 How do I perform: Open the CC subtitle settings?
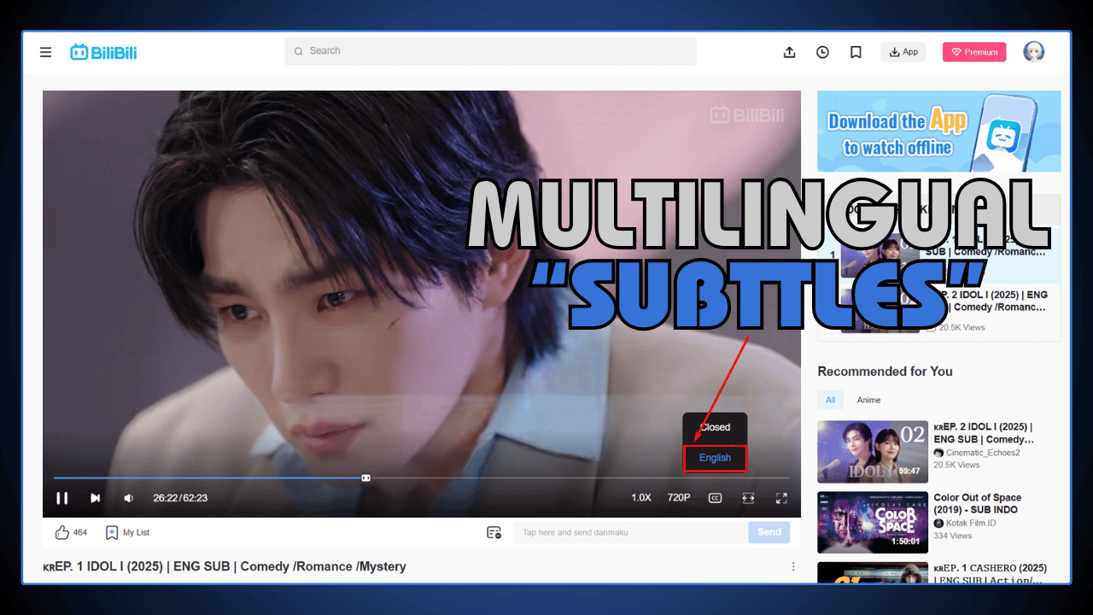(x=715, y=498)
